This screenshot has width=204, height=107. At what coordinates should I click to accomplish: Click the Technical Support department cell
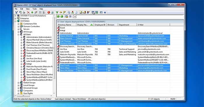click(126, 49)
